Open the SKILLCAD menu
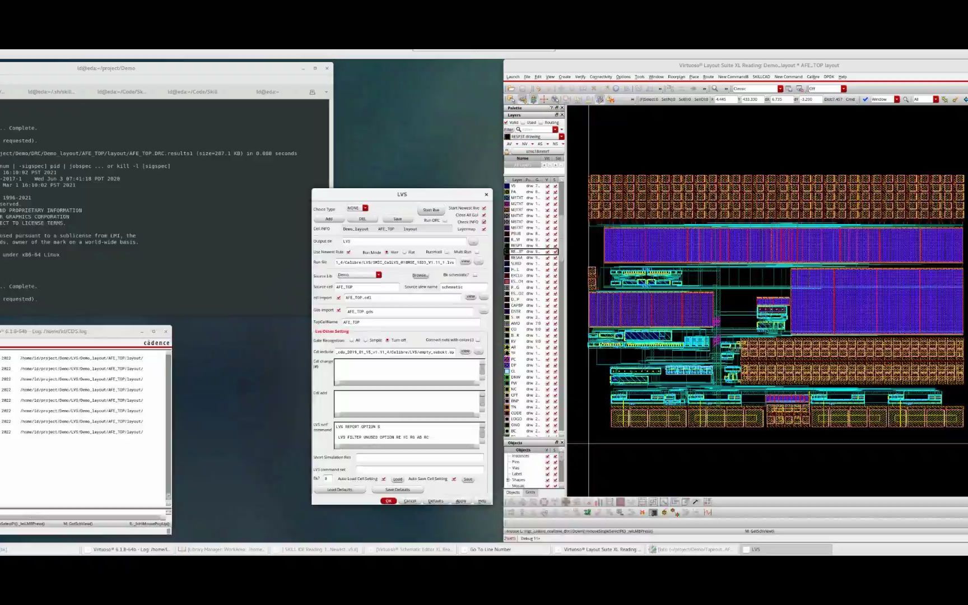 (761, 77)
